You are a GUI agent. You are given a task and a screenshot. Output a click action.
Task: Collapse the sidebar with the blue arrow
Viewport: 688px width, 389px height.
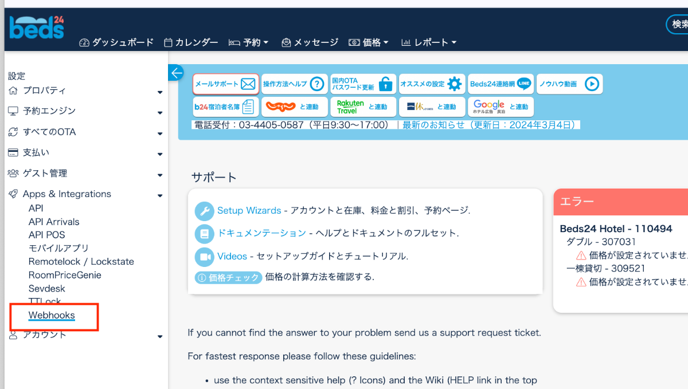point(175,73)
